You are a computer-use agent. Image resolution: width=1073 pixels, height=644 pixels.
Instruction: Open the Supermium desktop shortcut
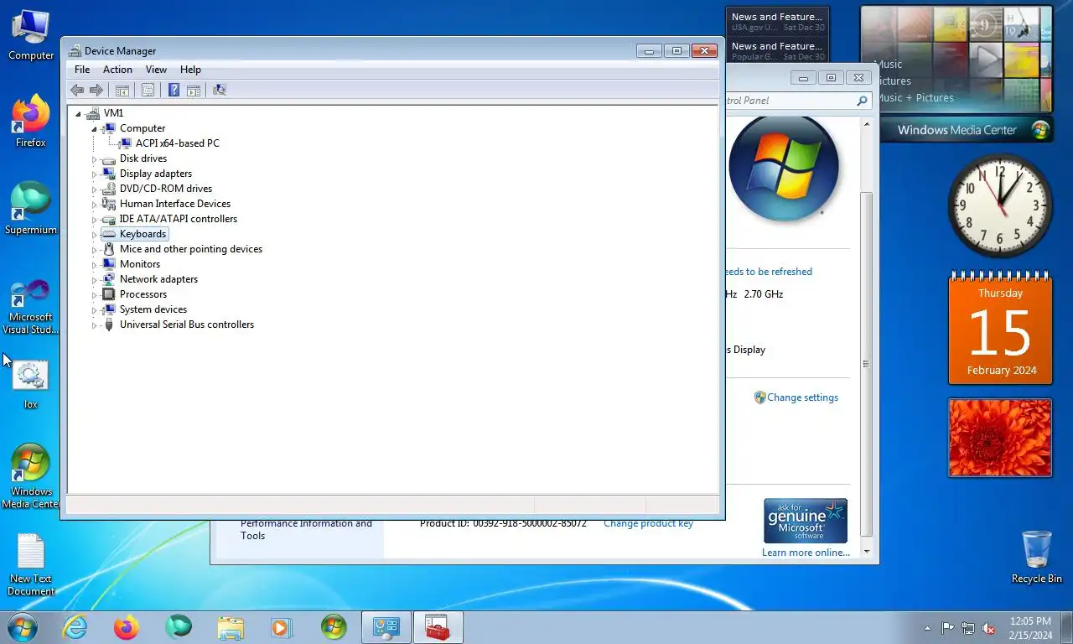click(x=31, y=209)
